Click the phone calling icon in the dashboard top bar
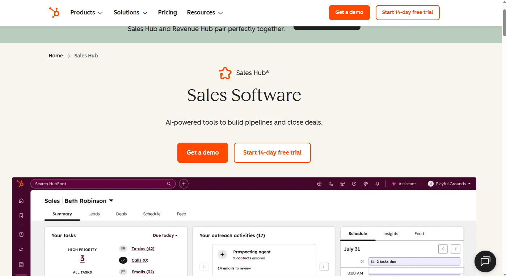Image resolution: width=506 pixels, height=277 pixels. tap(331, 184)
